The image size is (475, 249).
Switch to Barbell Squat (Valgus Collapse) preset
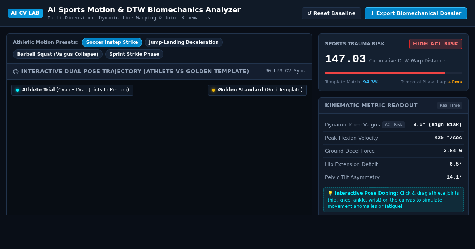tap(58, 54)
